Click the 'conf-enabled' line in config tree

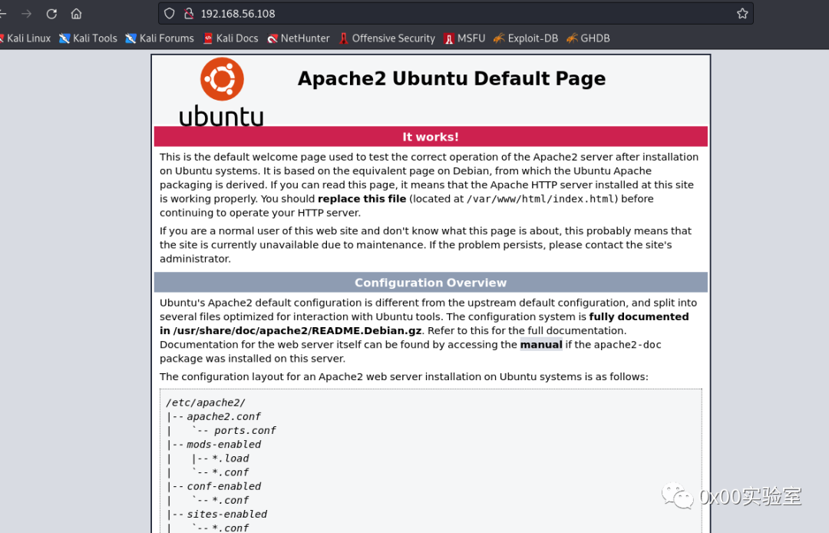[223, 486]
